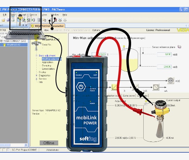Click the Min-Max adjustment heading
189x160 pixels.
89,38
